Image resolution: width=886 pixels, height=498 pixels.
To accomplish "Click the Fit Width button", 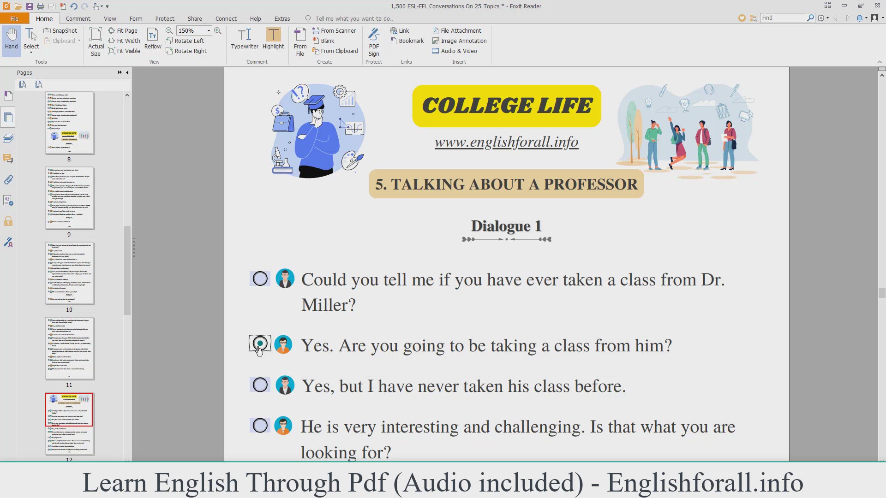I will (x=124, y=41).
